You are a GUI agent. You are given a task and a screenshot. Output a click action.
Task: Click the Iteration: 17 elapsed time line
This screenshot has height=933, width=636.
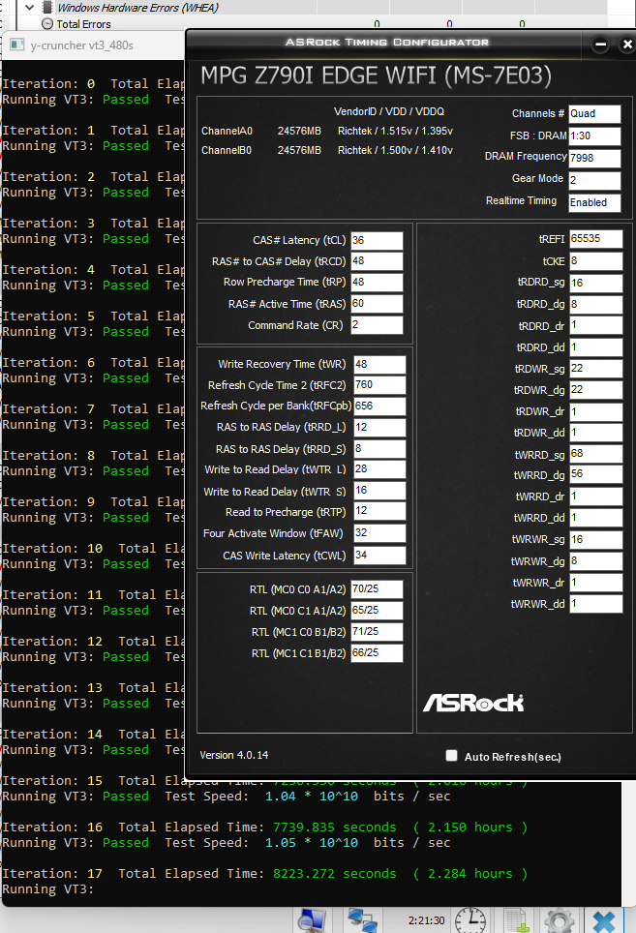pos(264,874)
